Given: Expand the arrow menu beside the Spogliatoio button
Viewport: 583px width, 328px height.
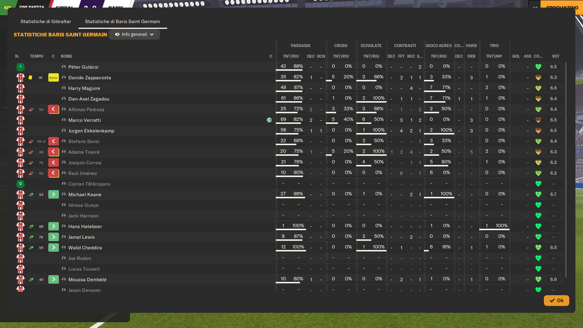Looking at the screenshot, I should [535, 7].
